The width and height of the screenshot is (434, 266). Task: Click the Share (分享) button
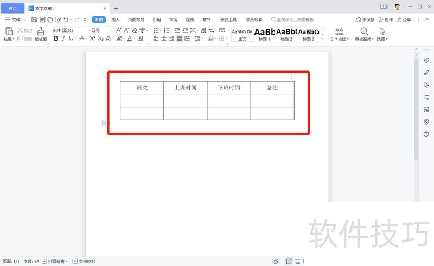pos(404,20)
